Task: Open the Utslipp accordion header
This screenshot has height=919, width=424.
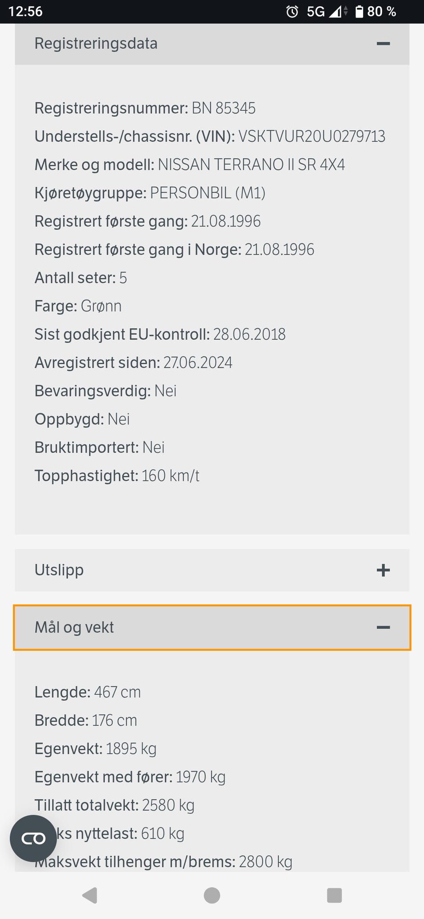Action: pyautogui.click(x=212, y=570)
